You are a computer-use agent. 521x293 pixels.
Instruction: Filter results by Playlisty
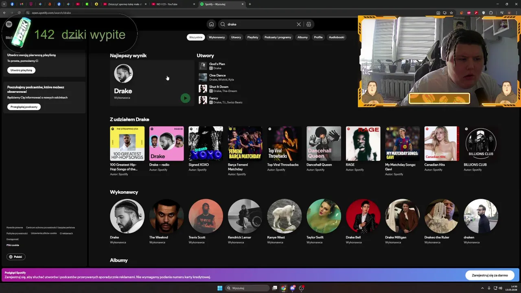pyautogui.click(x=253, y=37)
